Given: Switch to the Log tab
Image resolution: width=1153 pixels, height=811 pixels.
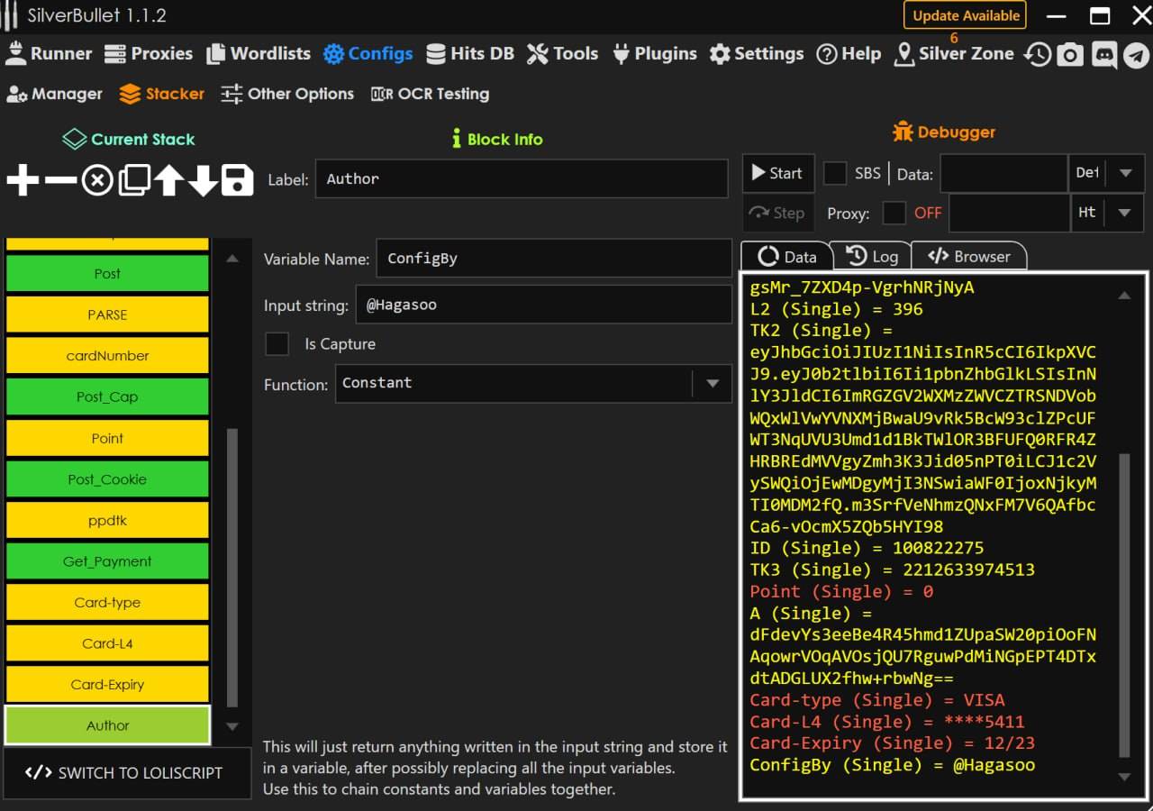Looking at the screenshot, I should [x=872, y=257].
